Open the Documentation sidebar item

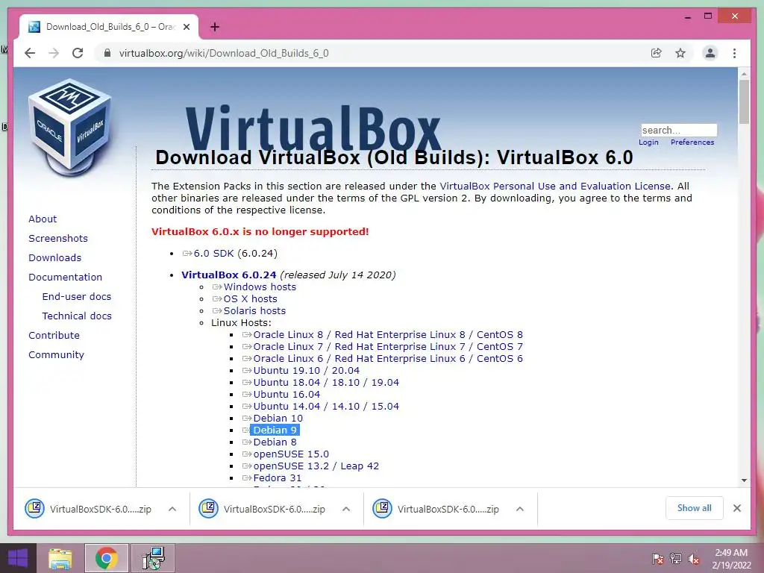click(66, 278)
